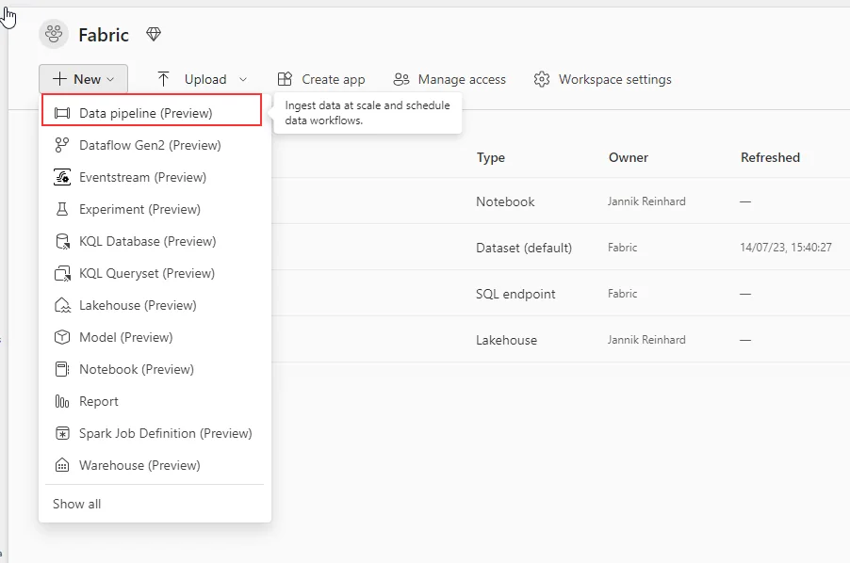Image resolution: width=850 pixels, height=563 pixels.
Task: Click the Report bar chart icon
Action: click(x=62, y=401)
